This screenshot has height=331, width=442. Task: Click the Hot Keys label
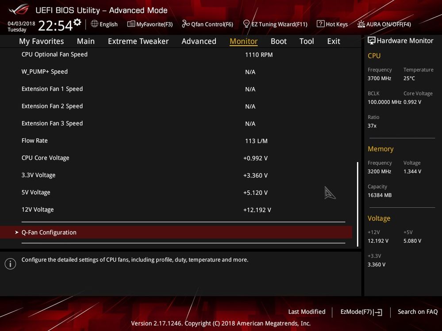click(x=337, y=24)
